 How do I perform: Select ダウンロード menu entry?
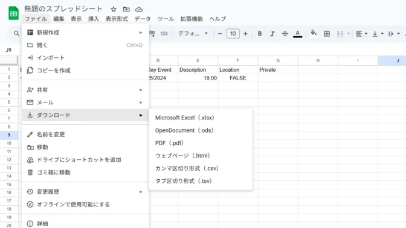85,115
